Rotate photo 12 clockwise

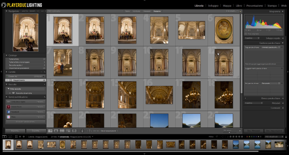[238, 77]
